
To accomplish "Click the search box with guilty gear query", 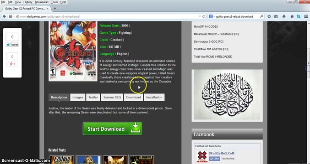I will [x=237, y=16].
